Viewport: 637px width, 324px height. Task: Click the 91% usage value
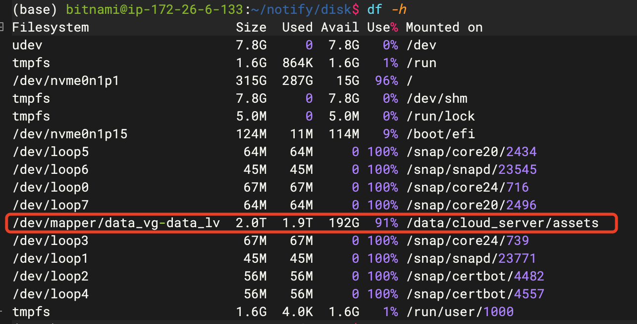[386, 223]
